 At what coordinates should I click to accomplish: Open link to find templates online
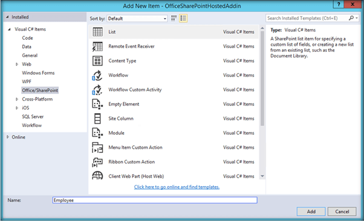pyautogui.click(x=177, y=187)
